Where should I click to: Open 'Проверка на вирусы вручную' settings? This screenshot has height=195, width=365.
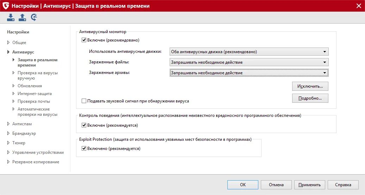(x=37, y=75)
